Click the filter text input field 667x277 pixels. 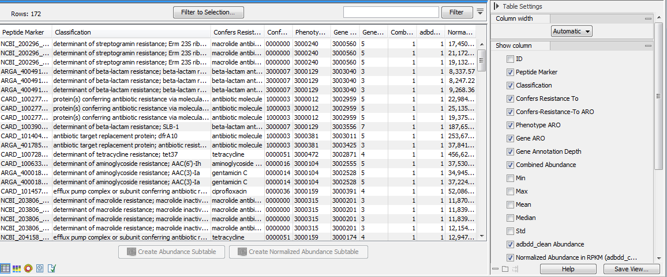[x=391, y=12]
